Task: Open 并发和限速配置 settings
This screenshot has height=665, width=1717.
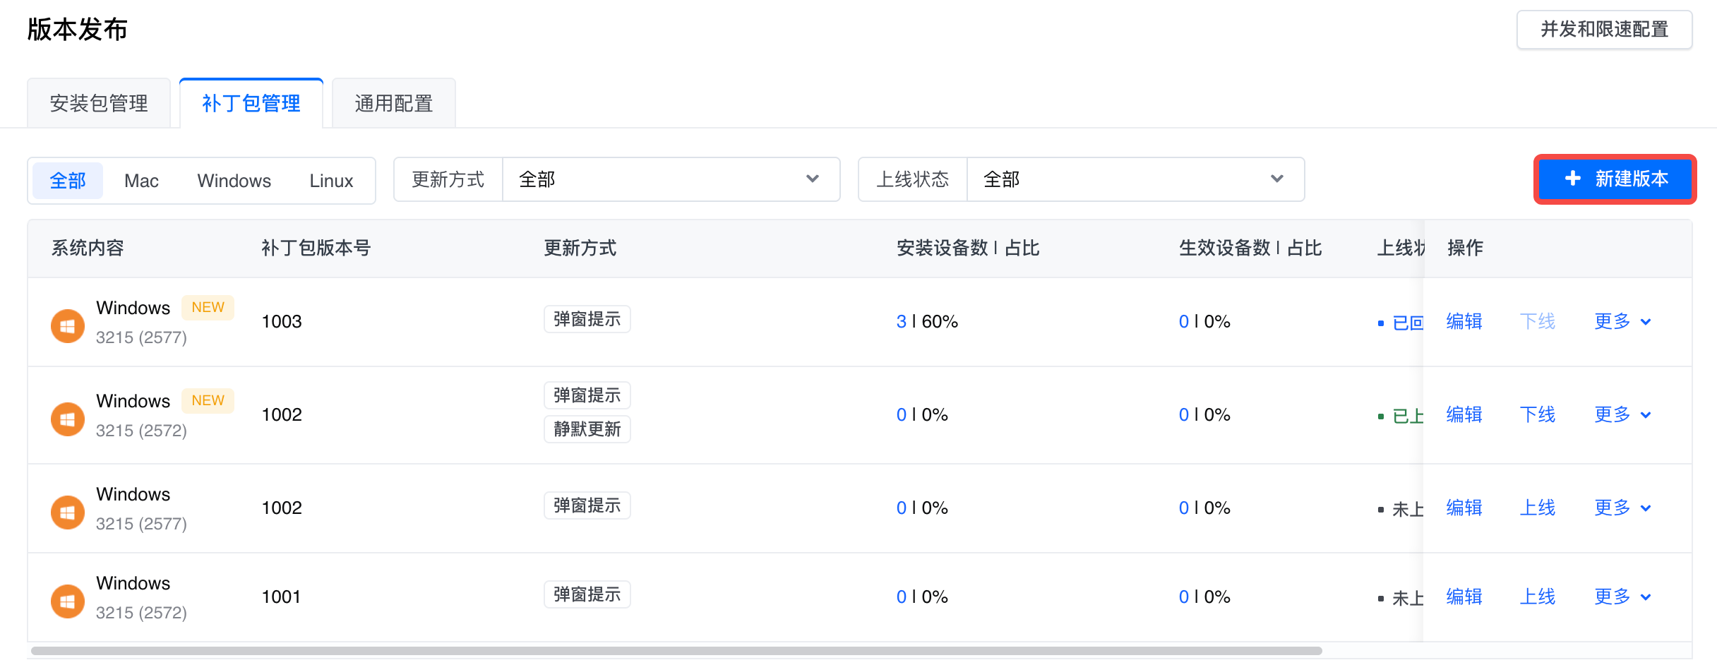Action: (1604, 30)
